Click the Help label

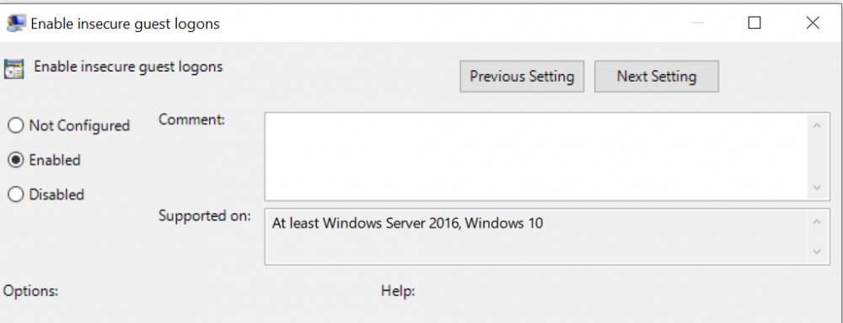click(398, 291)
